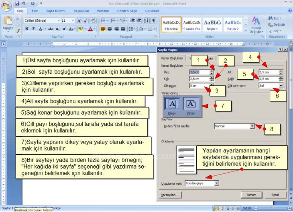Screen dimensions: 293x212
Task: Switch to the Ekle ribbon tab
Action: (35, 11)
